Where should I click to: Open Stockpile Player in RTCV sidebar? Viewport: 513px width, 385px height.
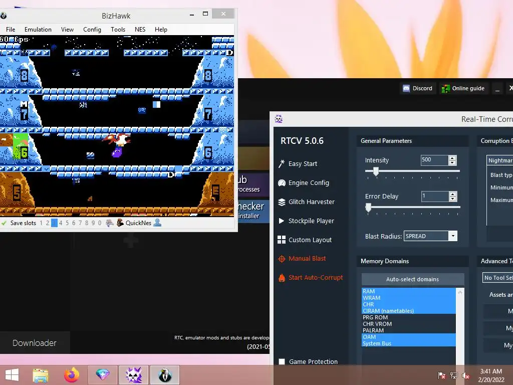tap(306, 221)
